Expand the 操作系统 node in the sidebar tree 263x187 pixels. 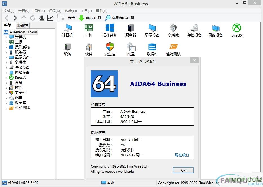pos(6,47)
